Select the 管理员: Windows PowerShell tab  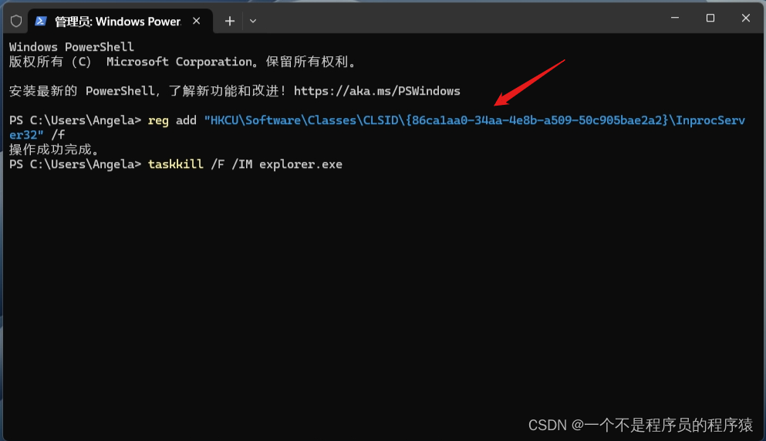pyautogui.click(x=120, y=21)
